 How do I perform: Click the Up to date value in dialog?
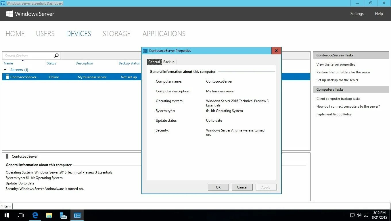214,121
